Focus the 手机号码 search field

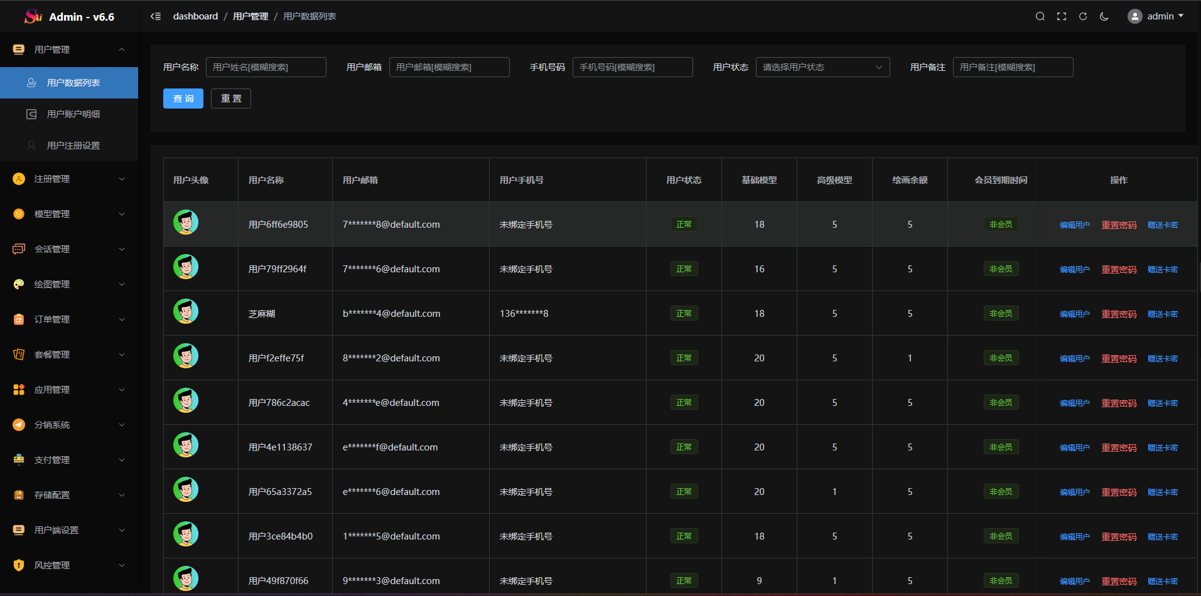633,67
